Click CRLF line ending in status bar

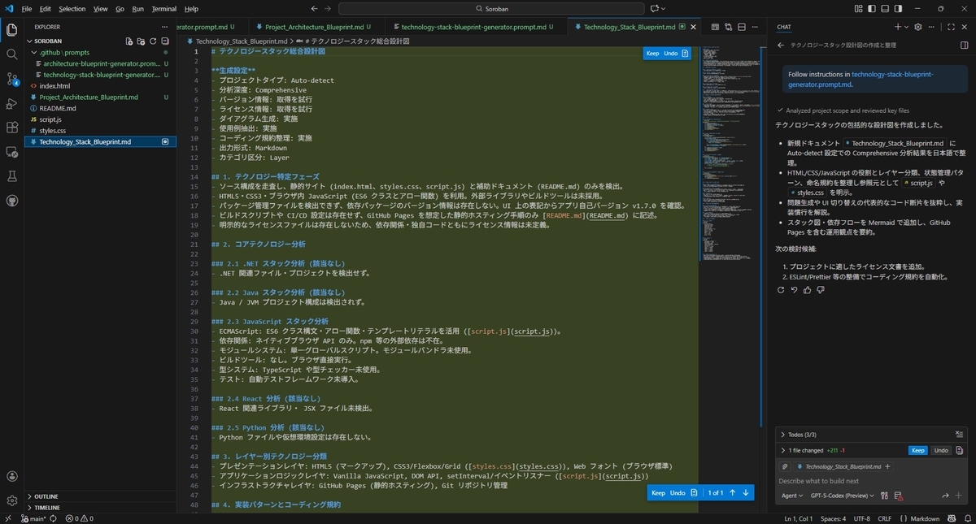click(x=885, y=518)
